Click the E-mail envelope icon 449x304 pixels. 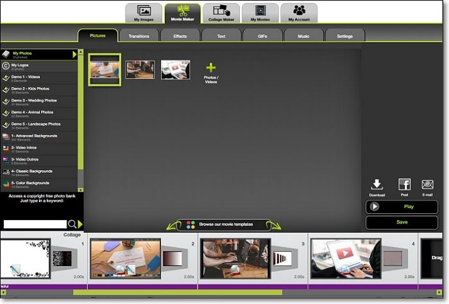(x=427, y=185)
